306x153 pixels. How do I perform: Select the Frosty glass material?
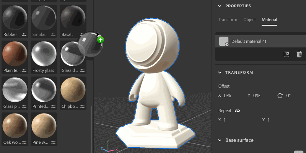[44, 54]
